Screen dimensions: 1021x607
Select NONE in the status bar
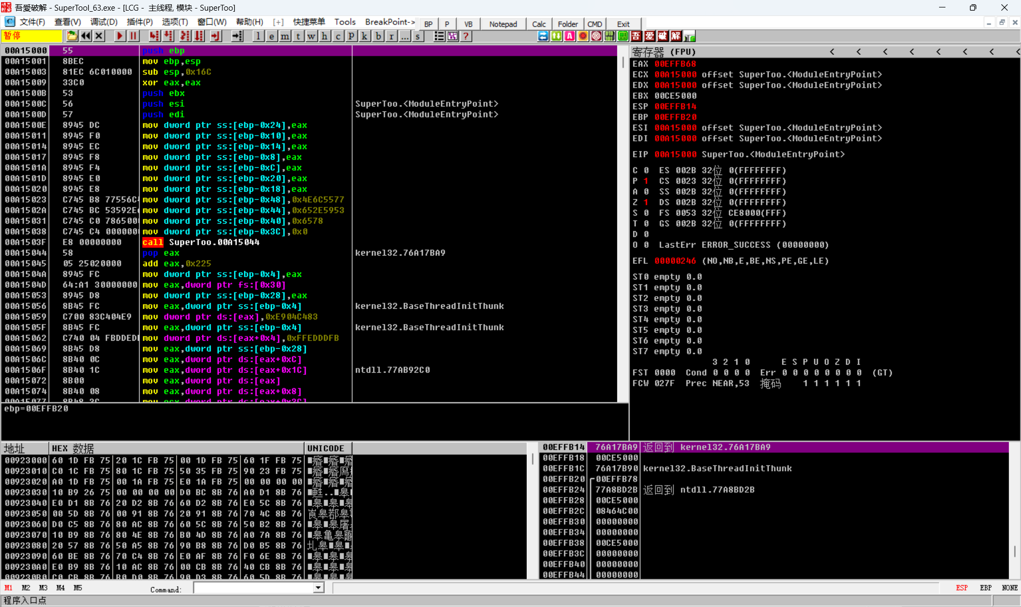tap(1009, 588)
